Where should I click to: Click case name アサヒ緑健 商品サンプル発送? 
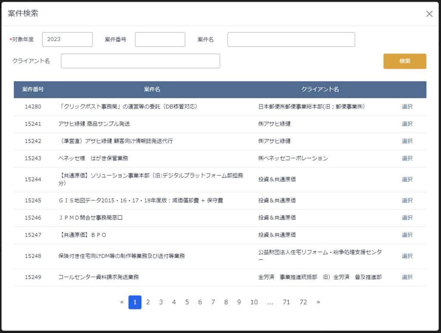[94, 123]
